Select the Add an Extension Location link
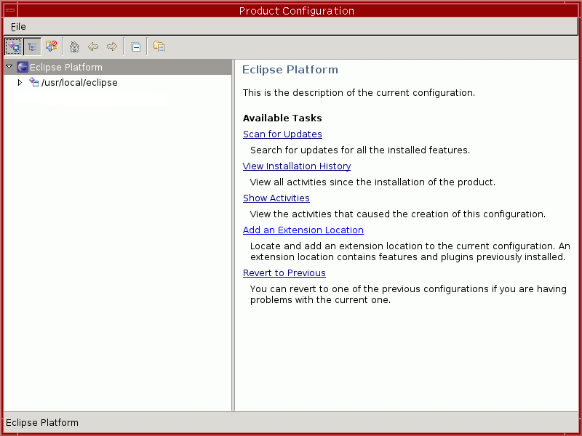 coord(303,230)
